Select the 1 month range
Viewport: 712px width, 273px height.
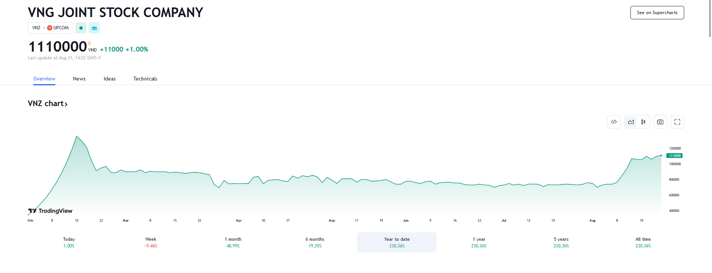click(x=233, y=242)
